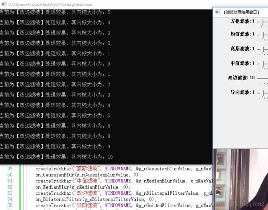Adjust the 高斯滤波 trackbar slider
The height and width of the screenshot is (210, 268).
click(x=263, y=50)
